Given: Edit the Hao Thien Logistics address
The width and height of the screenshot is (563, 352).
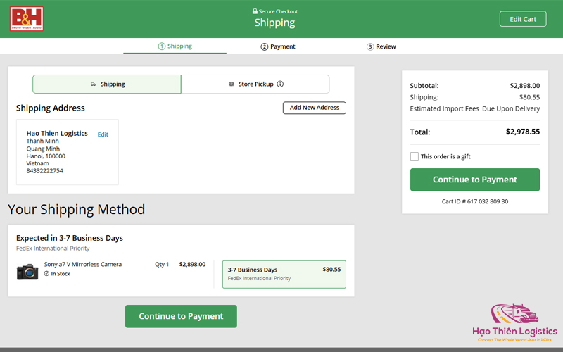Looking at the screenshot, I should pyautogui.click(x=103, y=134).
